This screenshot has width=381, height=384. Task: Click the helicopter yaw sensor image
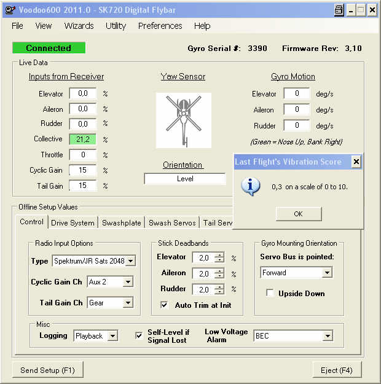click(x=184, y=120)
